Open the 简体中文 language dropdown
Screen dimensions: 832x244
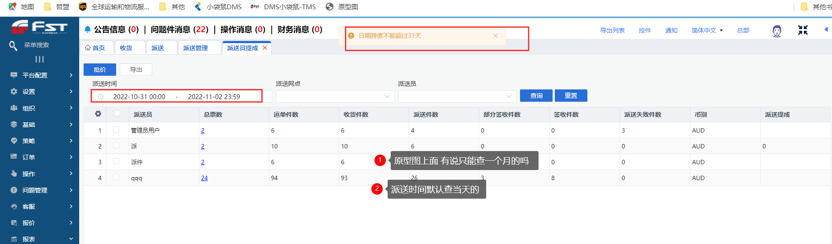(707, 30)
